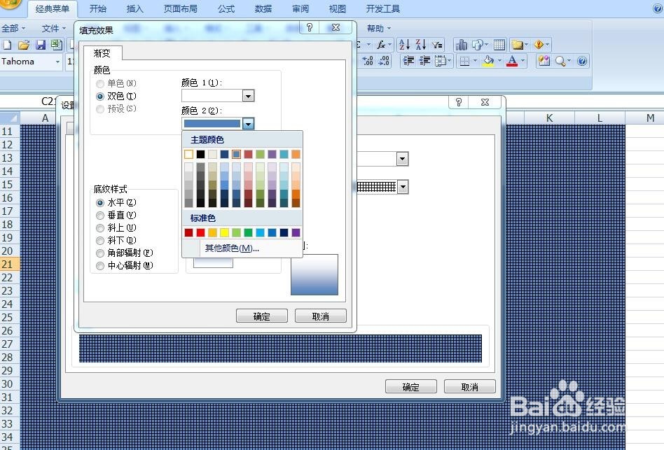Click the magnifier zoom icon on the toolbar
Image resolution: width=664 pixels, height=450 pixels.
click(560, 61)
